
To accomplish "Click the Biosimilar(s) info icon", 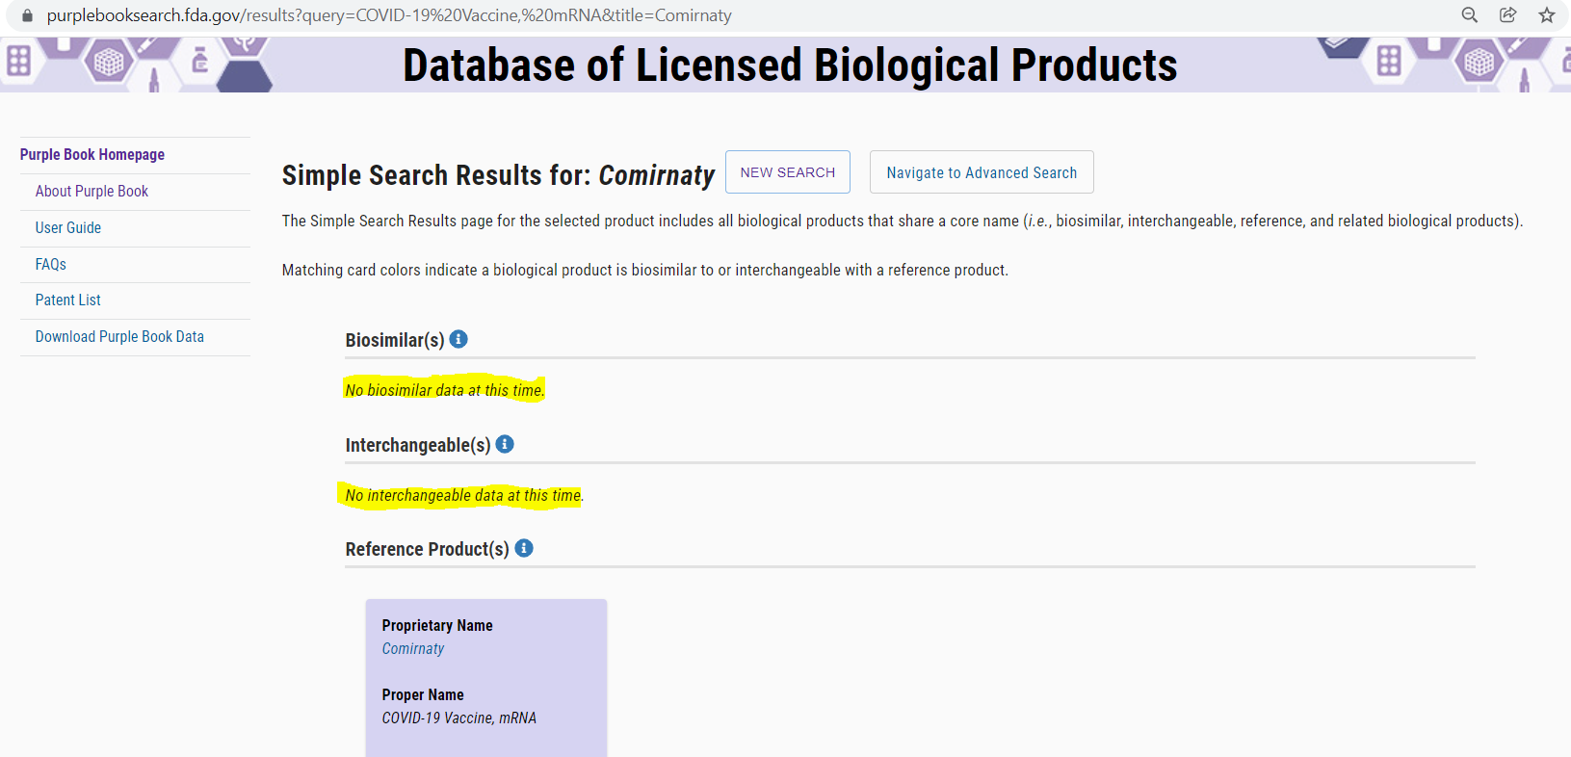I will click(x=458, y=339).
